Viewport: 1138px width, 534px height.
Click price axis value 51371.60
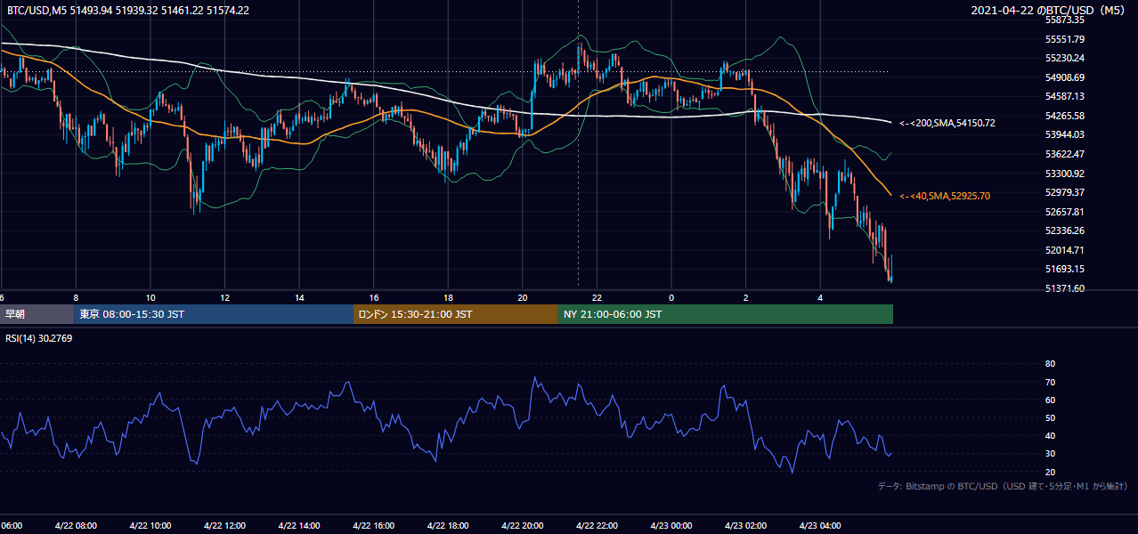(x=1064, y=288)
